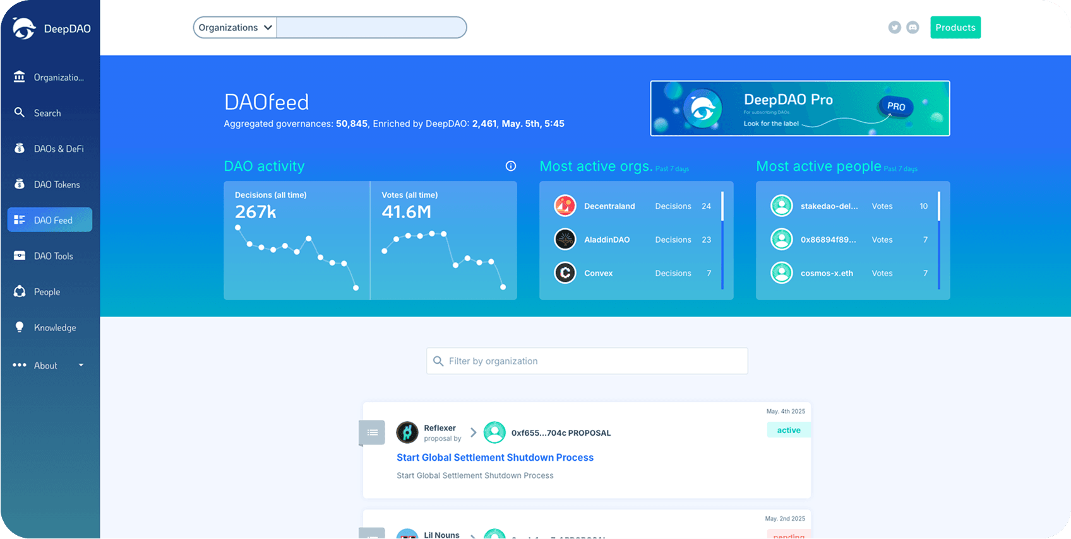The width and height of the screenshot is (1071, 539).
Task: Click the AladdinDAO organization name
Action: click(x=607, y=240)
